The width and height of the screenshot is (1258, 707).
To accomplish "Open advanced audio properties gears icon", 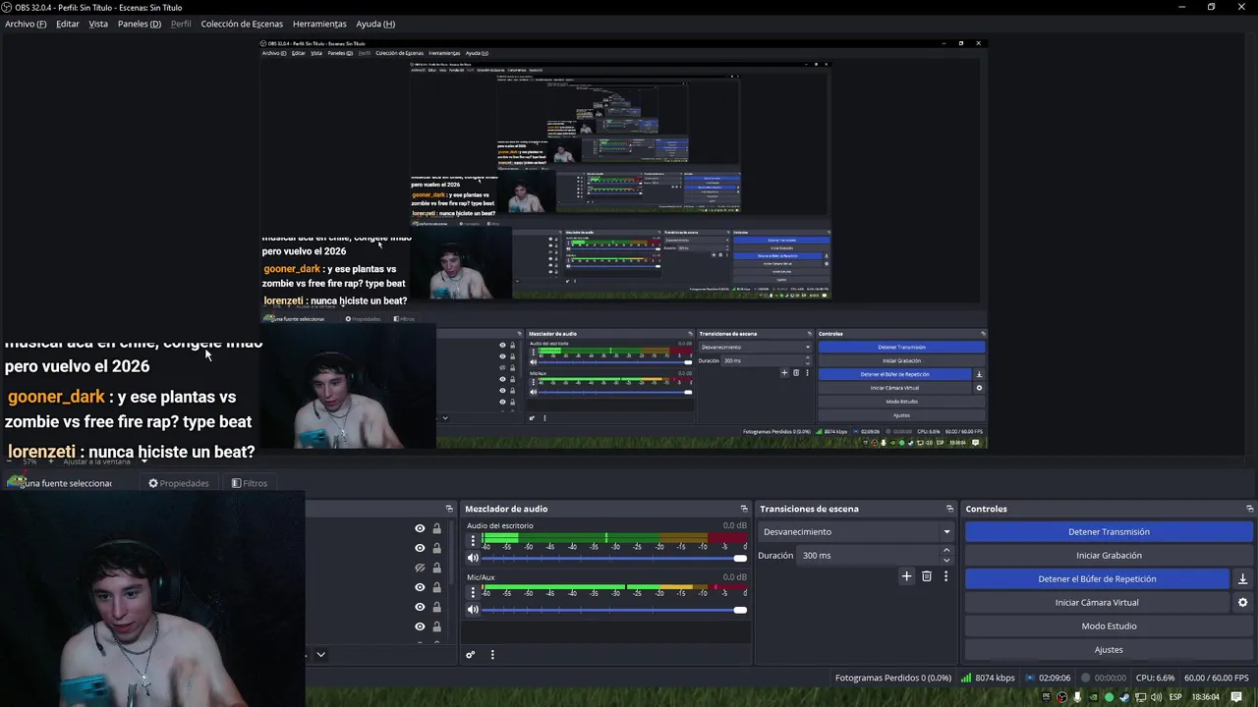I will 470,655.
